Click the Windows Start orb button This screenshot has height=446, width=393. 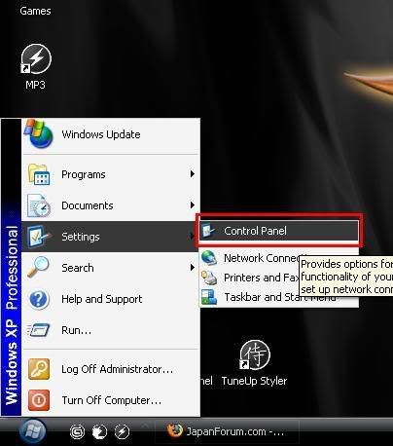click(x=32, y=431)
